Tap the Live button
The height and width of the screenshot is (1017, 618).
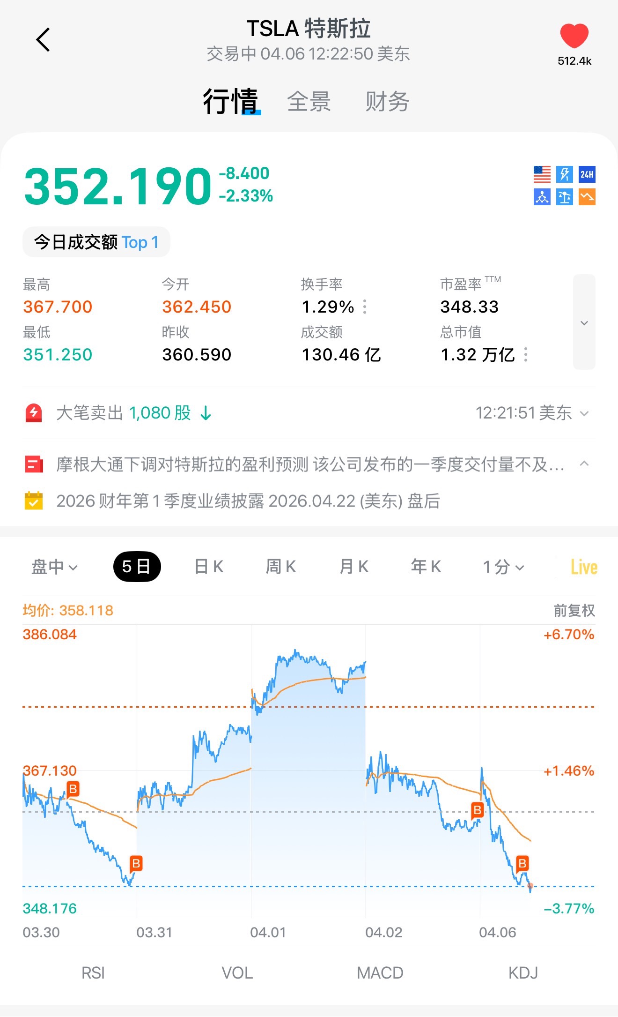click(x=584, y=567)
